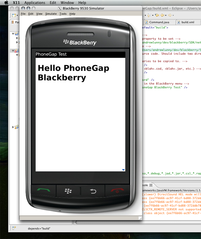
Task: Click the Back navigation arrow in Eclipse toolbar
Action: point(162,15)
